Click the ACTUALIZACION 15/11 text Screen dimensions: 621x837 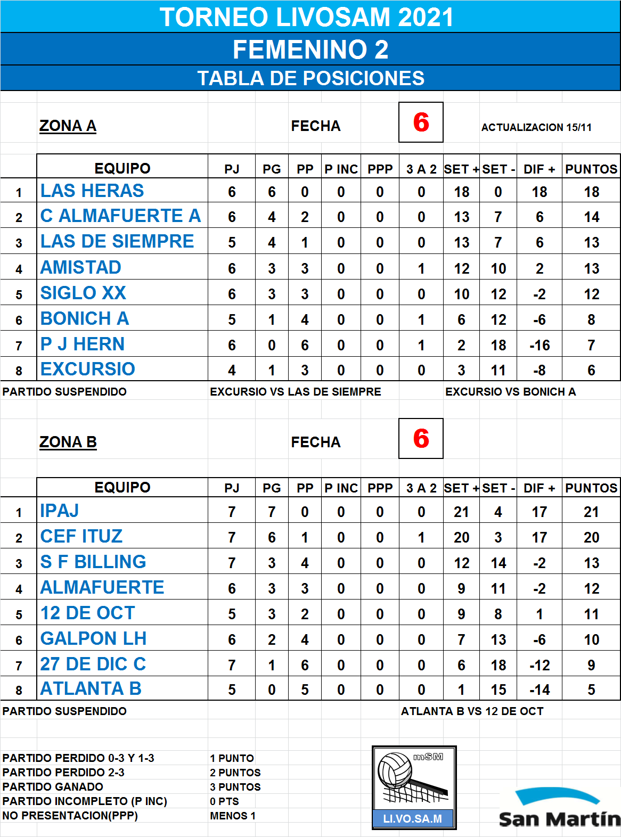coord(536,127)
